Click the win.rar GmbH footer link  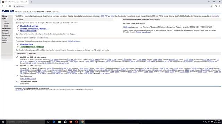click(19, 90)
